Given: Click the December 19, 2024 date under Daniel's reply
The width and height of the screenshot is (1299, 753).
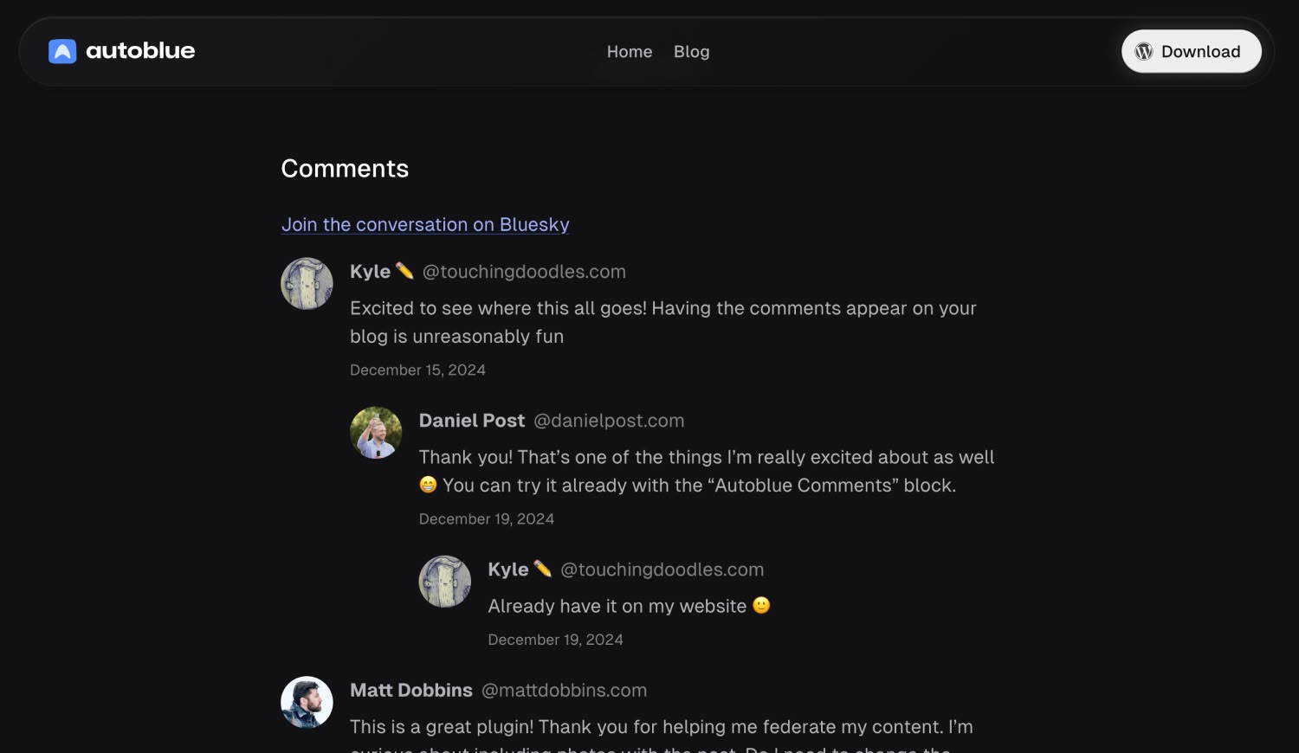Looking at the screenshot, I should pyautogui.click(x=487, y=518).
